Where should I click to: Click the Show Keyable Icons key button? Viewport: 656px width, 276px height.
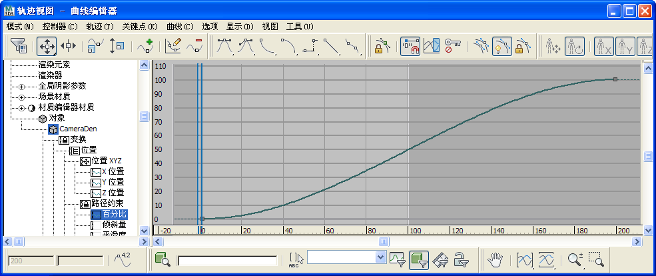pyautogui.click(x=453, y=46)
